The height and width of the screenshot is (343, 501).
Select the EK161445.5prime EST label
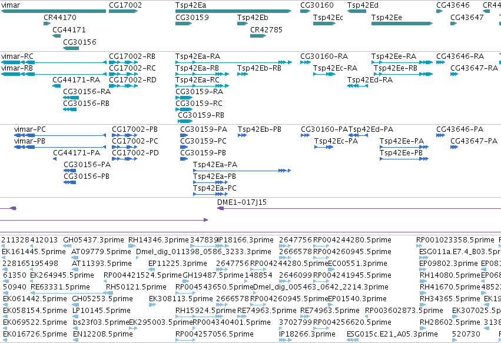34,252
